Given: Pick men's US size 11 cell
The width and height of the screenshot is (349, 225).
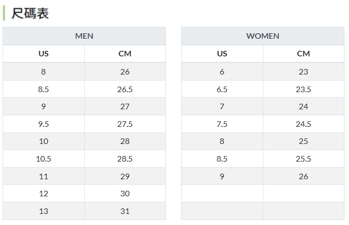Looking at the screenshot, I should 44,177.
